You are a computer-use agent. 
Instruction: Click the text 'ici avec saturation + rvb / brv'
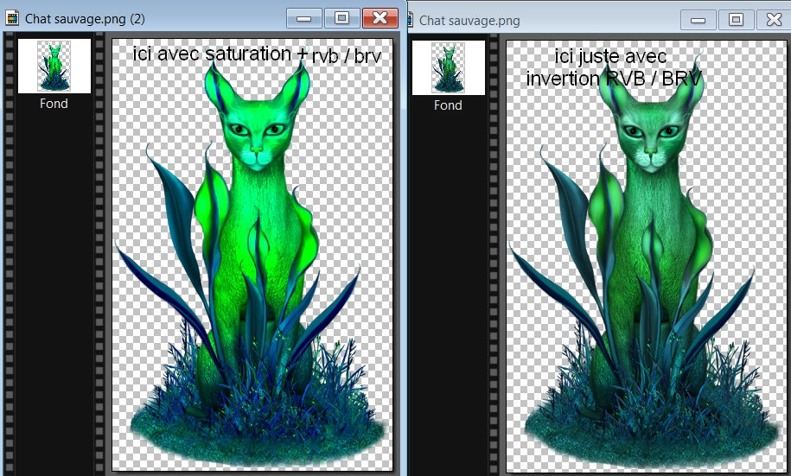click(x=257, y=54)
